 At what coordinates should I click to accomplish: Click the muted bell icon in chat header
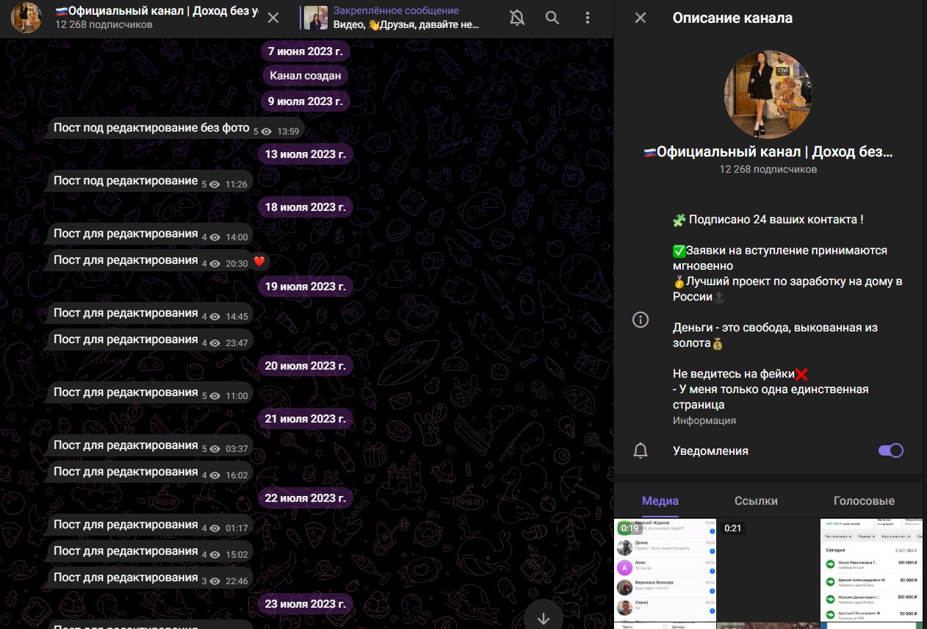coord(517,18)
